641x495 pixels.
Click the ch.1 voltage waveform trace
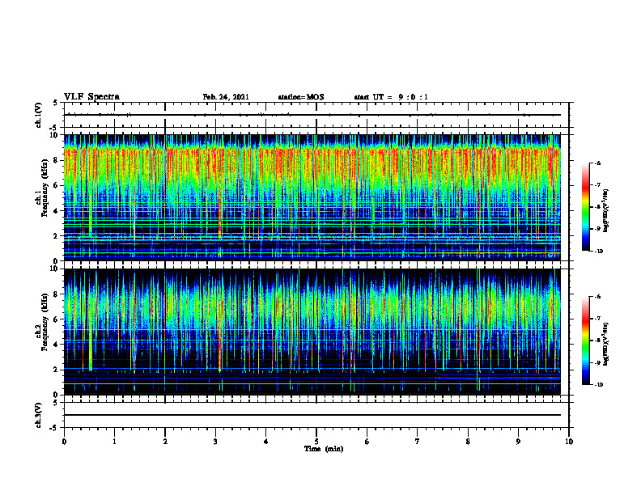(312, 115)
